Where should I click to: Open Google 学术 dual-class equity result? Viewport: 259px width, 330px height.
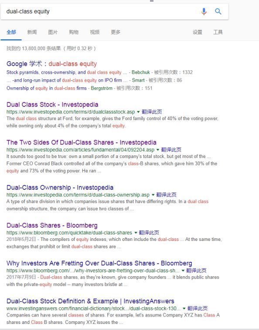coord(52,64)
